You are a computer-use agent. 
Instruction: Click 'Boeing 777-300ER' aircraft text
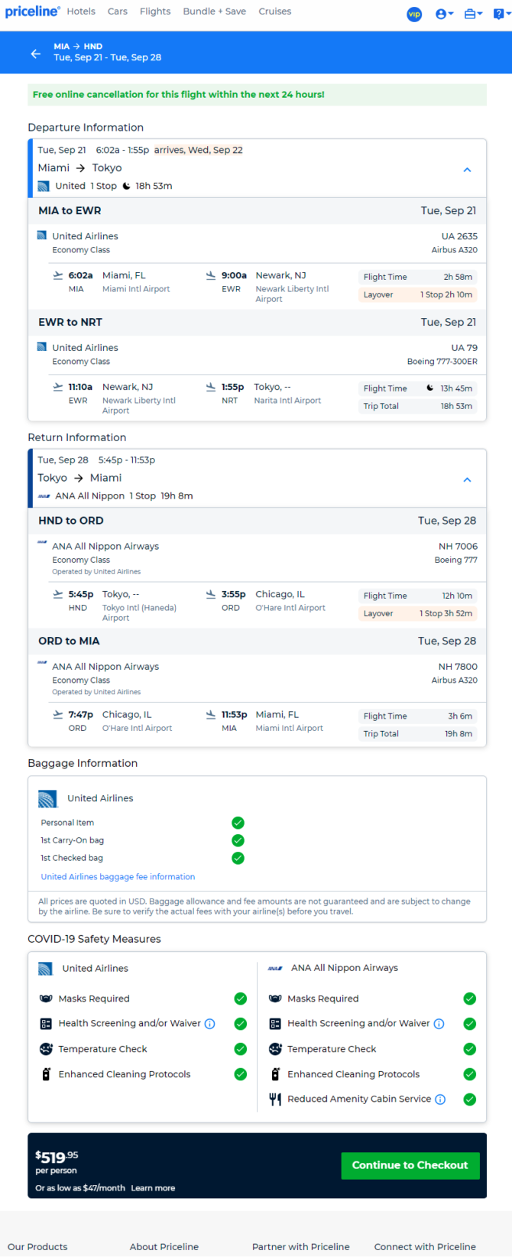442,362
